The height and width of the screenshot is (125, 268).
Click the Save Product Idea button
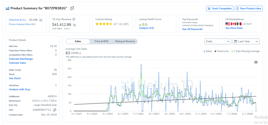[x=248, y=9]
